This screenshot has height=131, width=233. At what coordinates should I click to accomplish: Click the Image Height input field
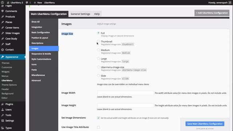point(125,105)
